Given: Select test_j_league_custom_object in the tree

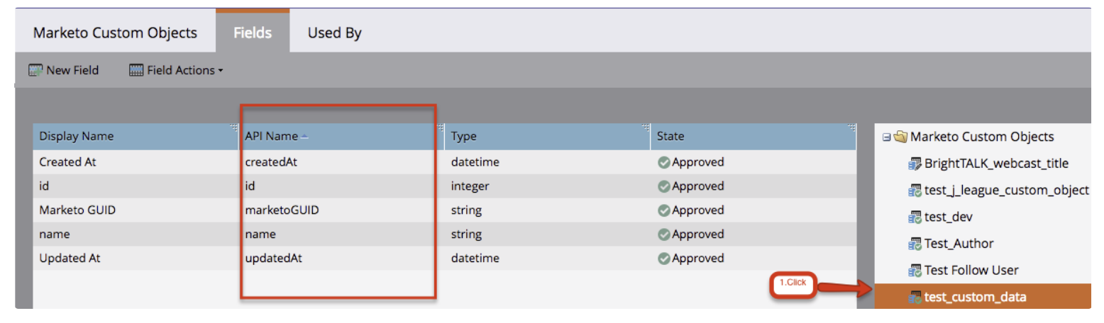Looking at the screenshot, I should coord(1006,190).
